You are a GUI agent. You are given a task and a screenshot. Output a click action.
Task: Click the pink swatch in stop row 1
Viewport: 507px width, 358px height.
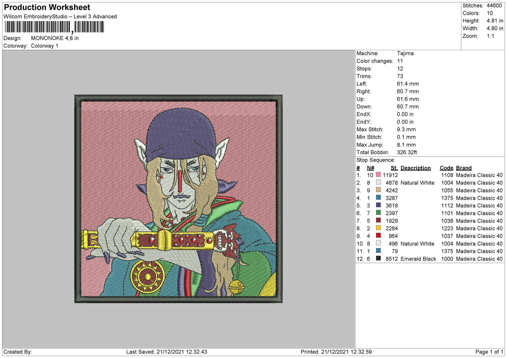(378, 175)
